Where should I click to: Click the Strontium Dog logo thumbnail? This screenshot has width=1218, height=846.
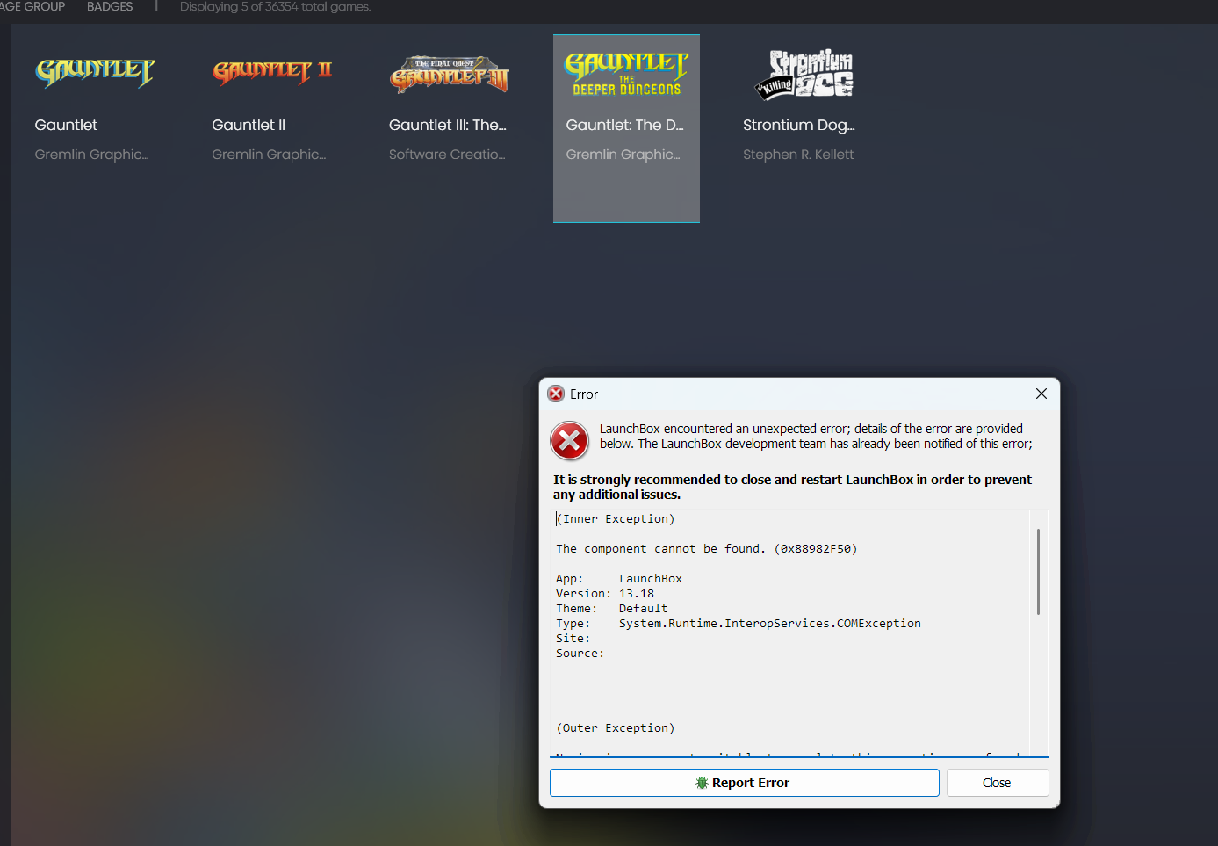pos(804,74)
